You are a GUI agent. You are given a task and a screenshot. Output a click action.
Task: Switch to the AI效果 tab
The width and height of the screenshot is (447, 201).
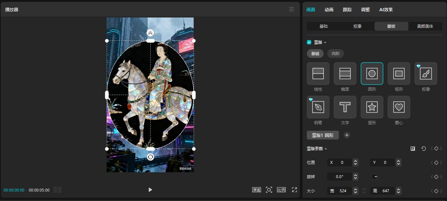386,10
